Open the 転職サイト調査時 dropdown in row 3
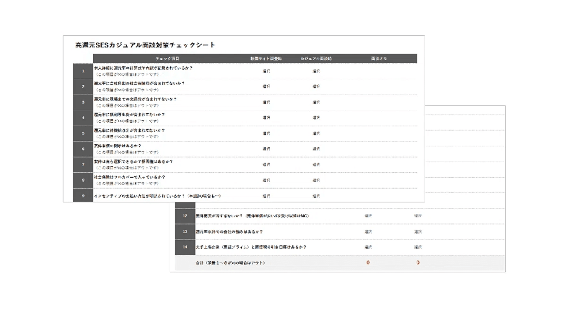Image resolution: width=567 pixels, height=309 pixels. (266, 102)
